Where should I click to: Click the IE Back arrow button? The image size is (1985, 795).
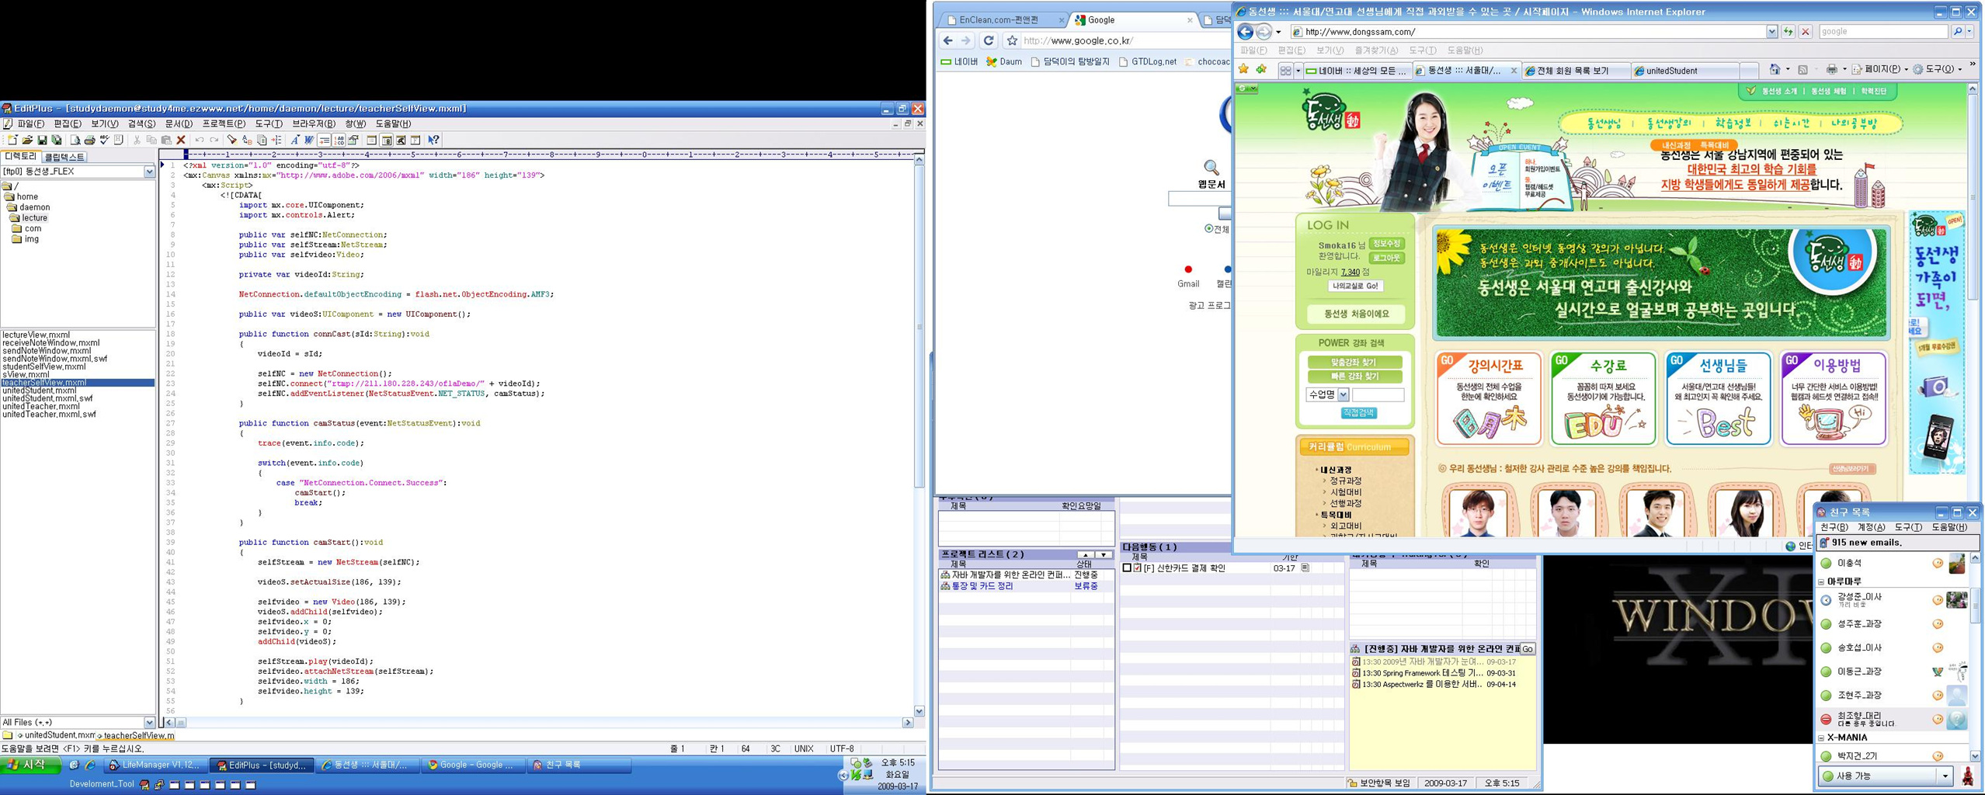pyautogui.click(x=1245, y=32)
